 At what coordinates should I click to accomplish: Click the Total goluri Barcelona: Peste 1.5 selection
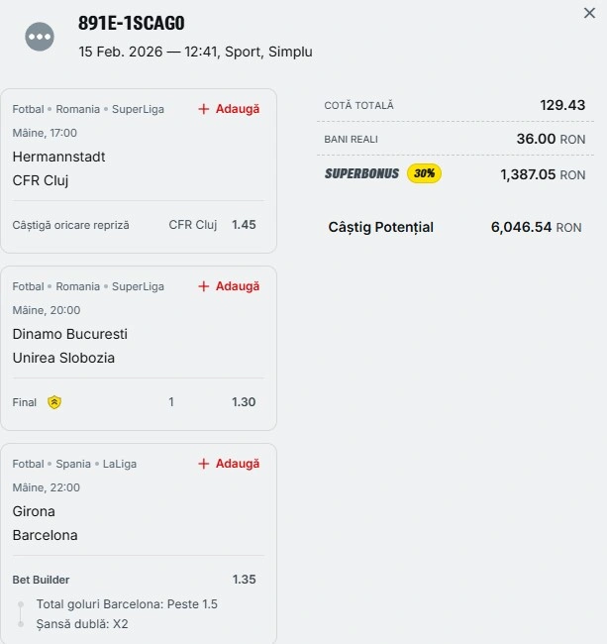tap(127, 604)
